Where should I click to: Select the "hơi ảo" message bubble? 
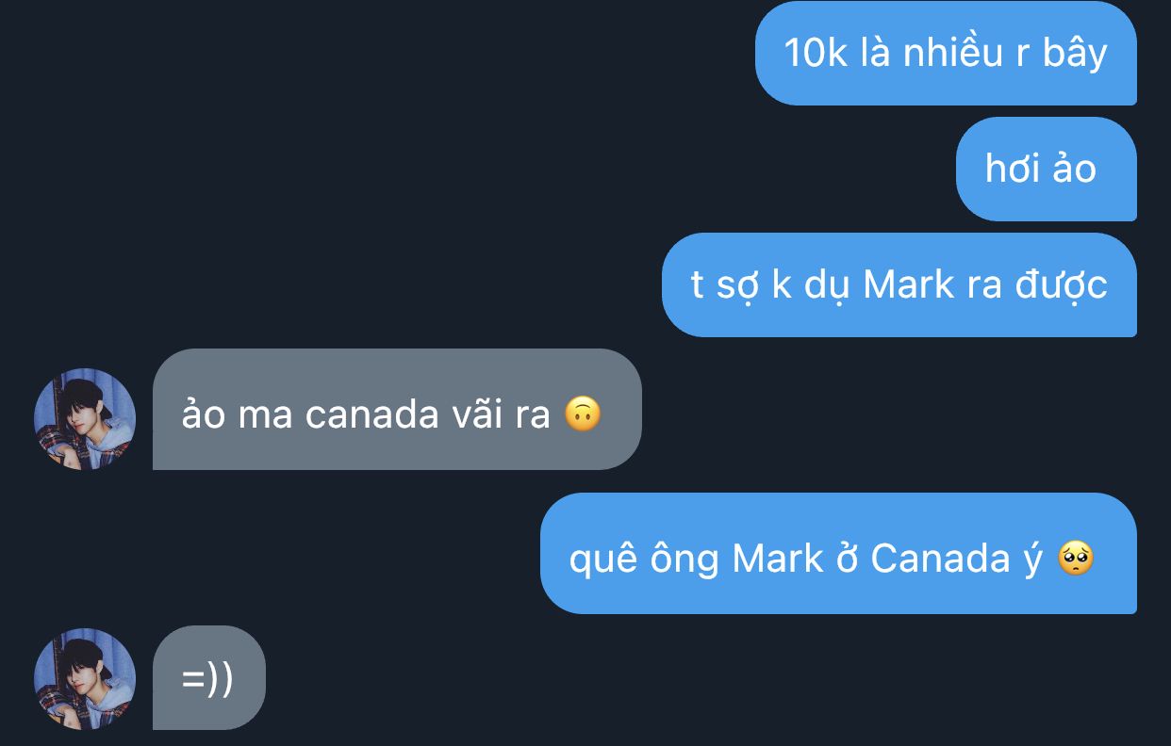tap(1047, 169)
